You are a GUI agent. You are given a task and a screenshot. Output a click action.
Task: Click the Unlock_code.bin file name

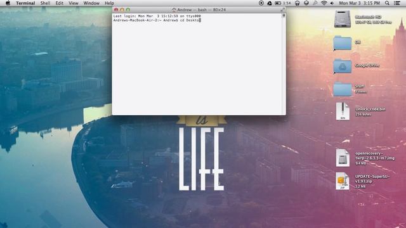click(x=370, y=109)
